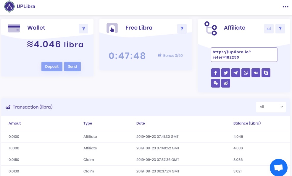Share referral link on Reddit
The height and width of the screenshot is (176, 292).
226,83
